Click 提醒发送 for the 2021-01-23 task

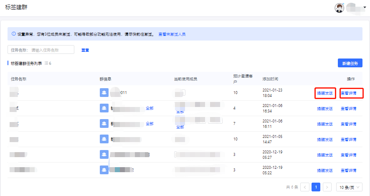tap(325, 93)
